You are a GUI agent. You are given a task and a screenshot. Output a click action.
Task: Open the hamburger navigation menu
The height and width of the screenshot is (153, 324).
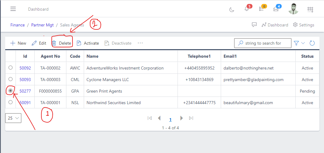point(13,9)
